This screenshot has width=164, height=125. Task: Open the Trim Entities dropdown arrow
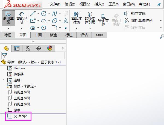[77, 28]
